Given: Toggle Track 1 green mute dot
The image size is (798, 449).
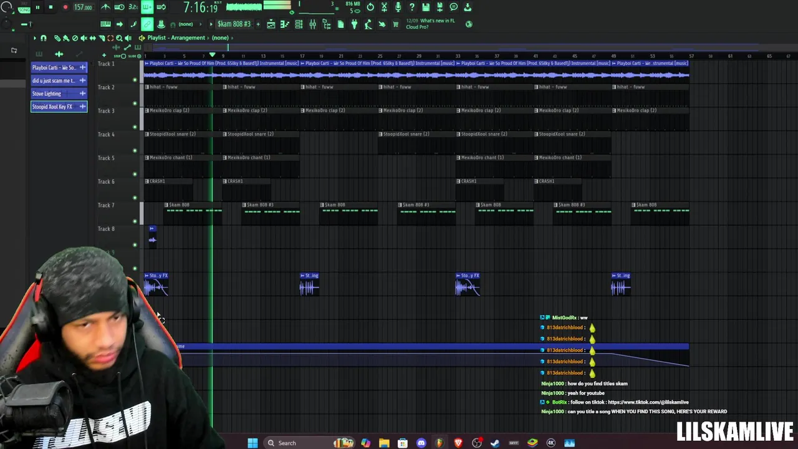Looking at the screenshot, I should [135, 80].
